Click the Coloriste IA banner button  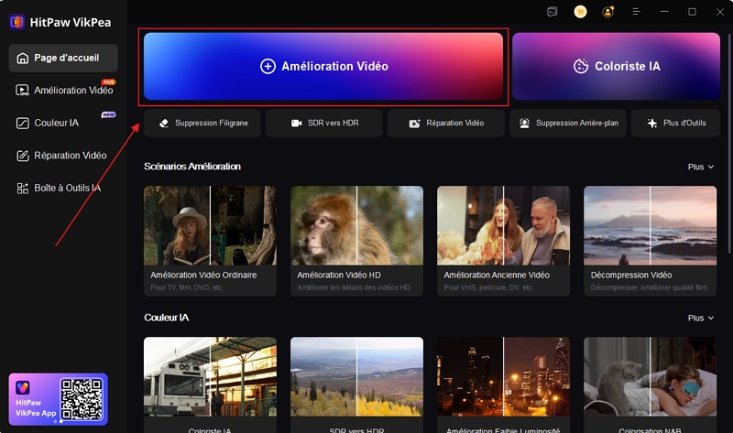tap(616, 67)
